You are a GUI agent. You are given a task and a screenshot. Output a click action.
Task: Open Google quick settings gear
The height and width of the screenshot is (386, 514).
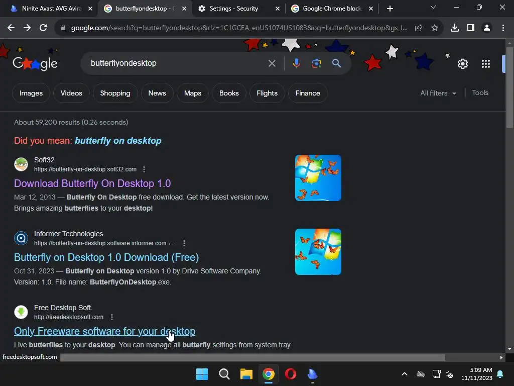tap(462, 64)
